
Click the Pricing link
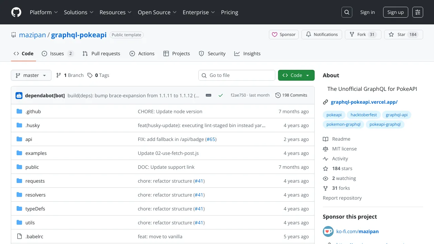coord(230,12)
